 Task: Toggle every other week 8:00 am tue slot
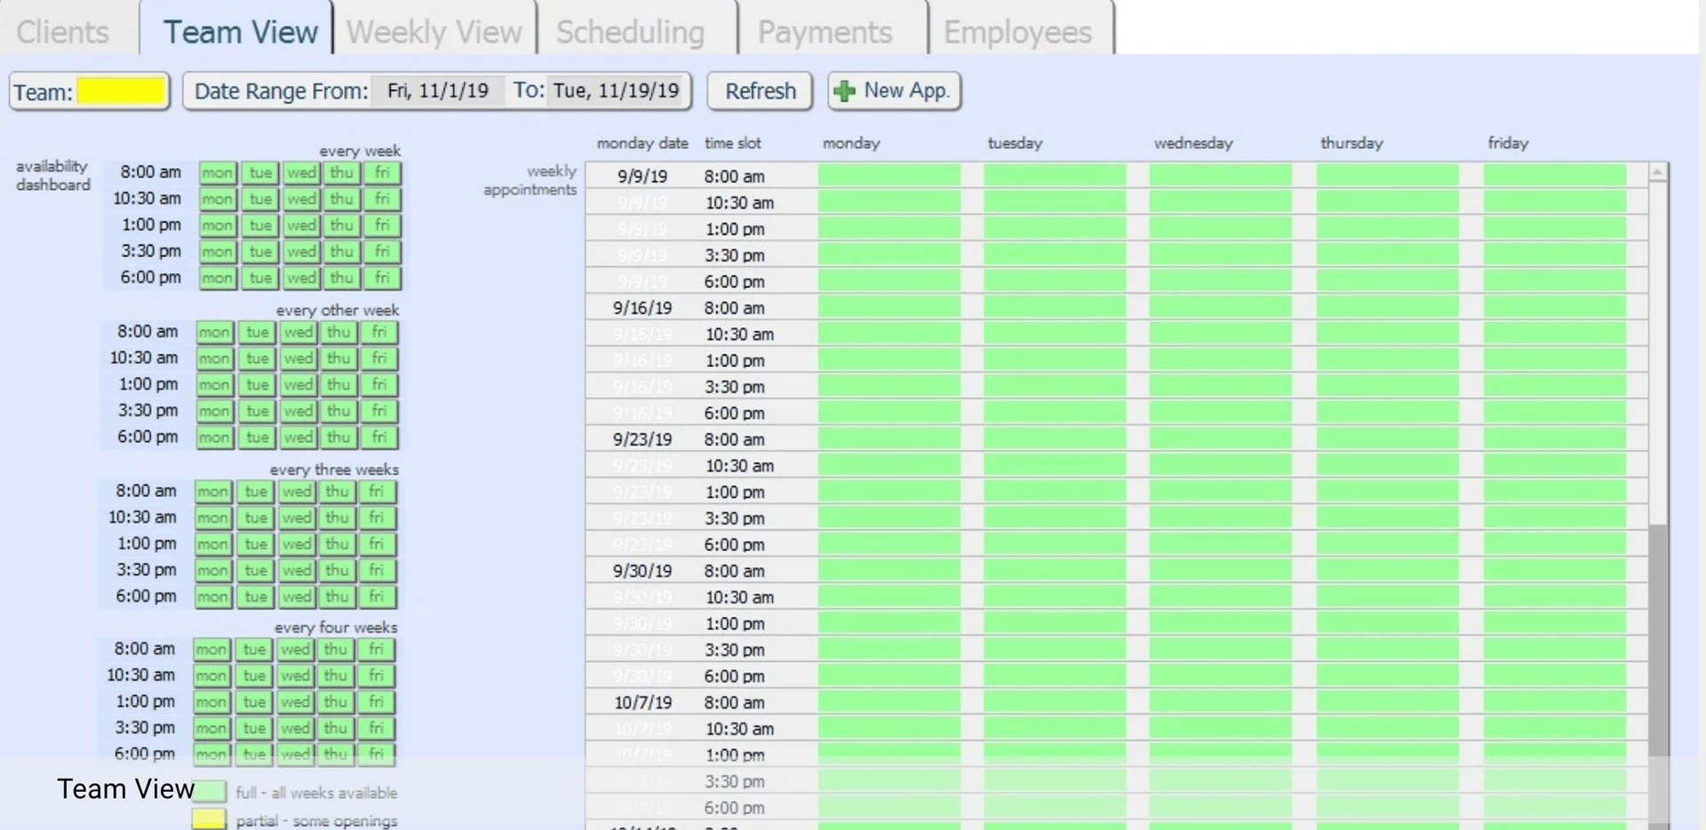(x=258, y=332)
